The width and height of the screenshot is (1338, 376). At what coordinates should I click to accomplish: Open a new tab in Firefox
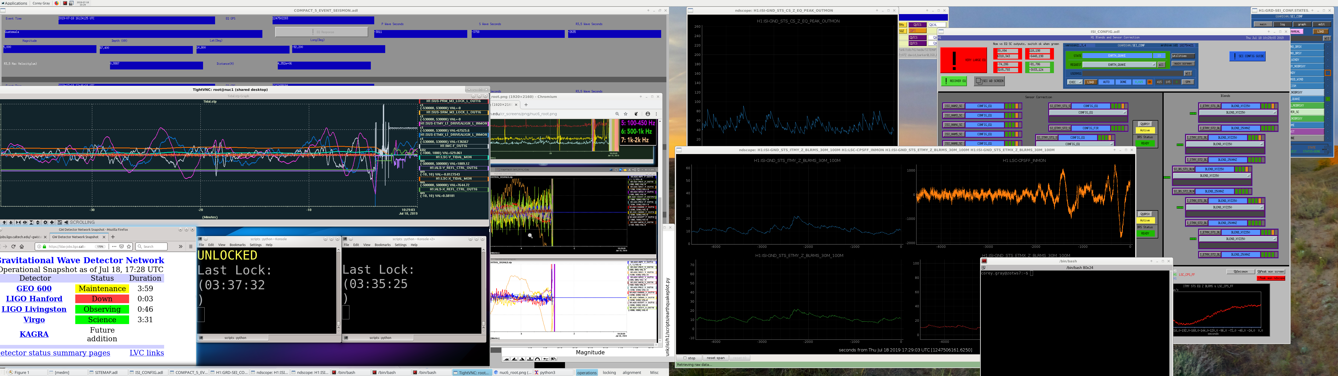tap(113, 237)
